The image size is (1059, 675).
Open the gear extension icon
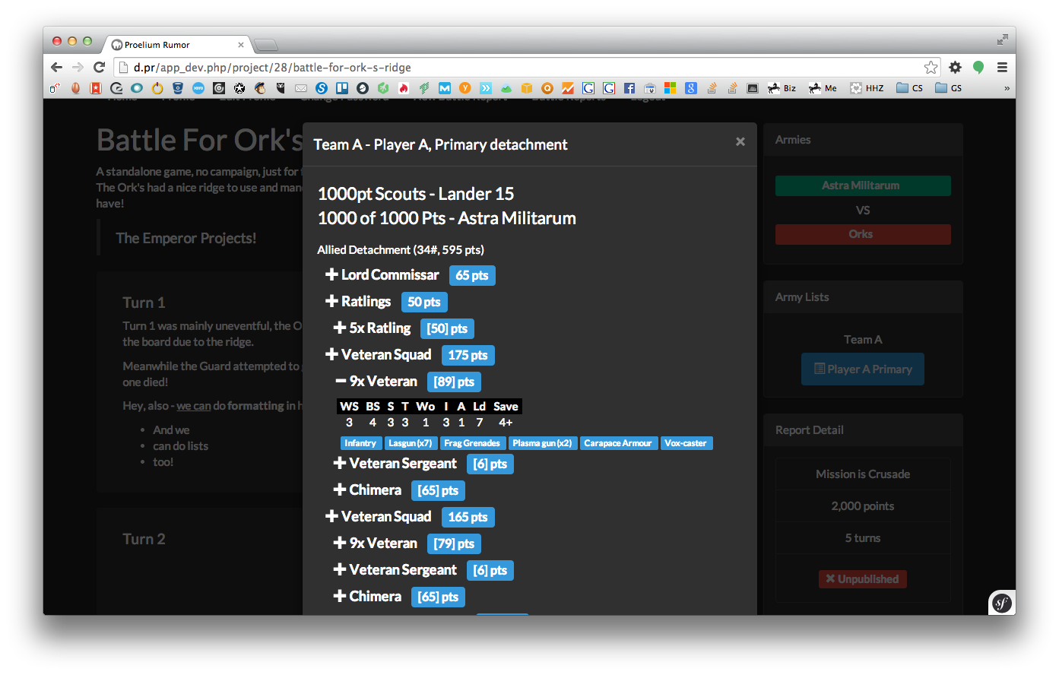956,68
